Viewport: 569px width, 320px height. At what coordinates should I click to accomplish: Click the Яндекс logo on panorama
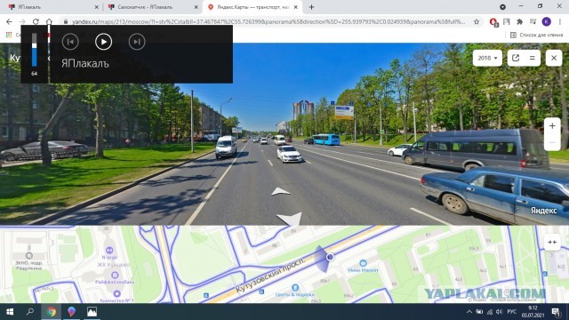click(543, 211)
